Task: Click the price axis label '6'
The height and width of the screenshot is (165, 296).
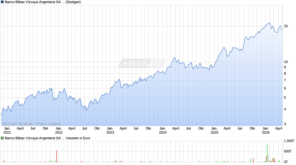Action: 285,88
